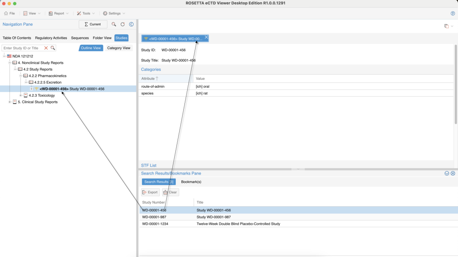Viewport: 458px width, 257px height.
Task: Toggle the Current sequence button
Action: (93, 24)
